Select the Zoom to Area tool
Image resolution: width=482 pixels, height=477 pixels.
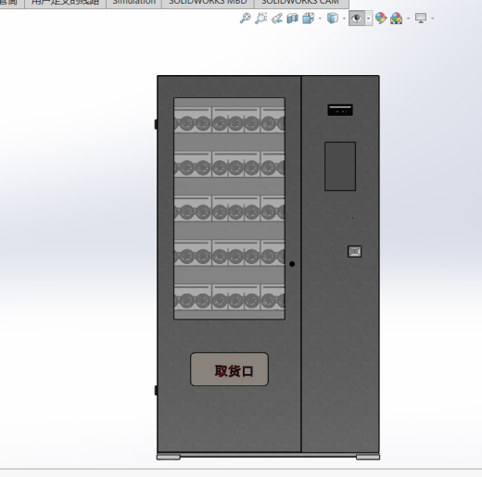(261, 19)
